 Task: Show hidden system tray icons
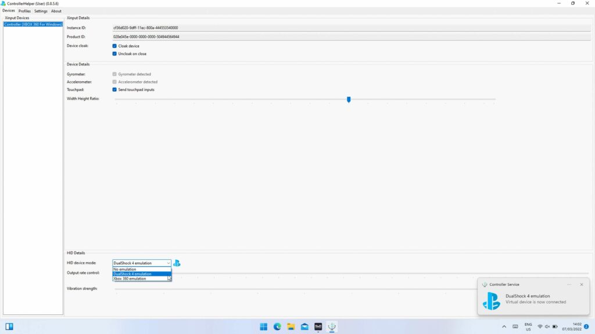coord(504,326)
